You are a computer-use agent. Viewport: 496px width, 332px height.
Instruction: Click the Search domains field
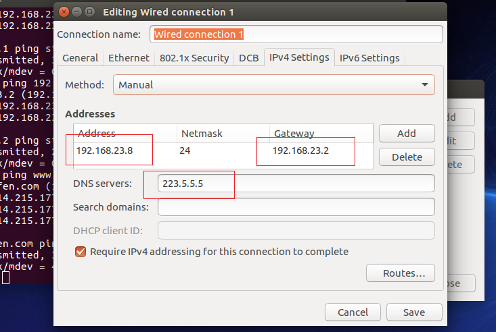click(x=296, y=207)
